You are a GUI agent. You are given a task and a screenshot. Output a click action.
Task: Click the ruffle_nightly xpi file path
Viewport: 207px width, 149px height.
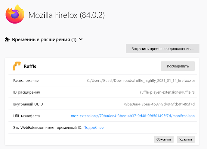click(x=141, y=81)
